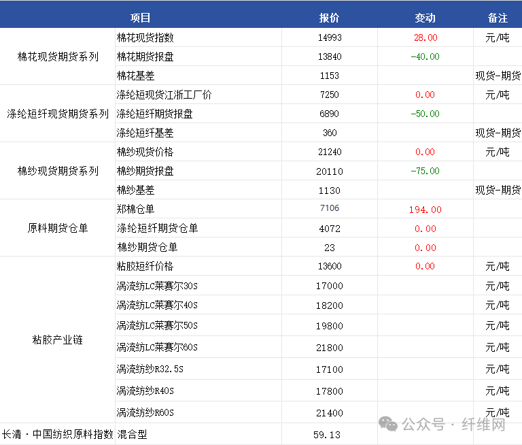Click the change value -75.00
Image resolution: width=522 pixels, height=445 pixels.
pos(425,171)
